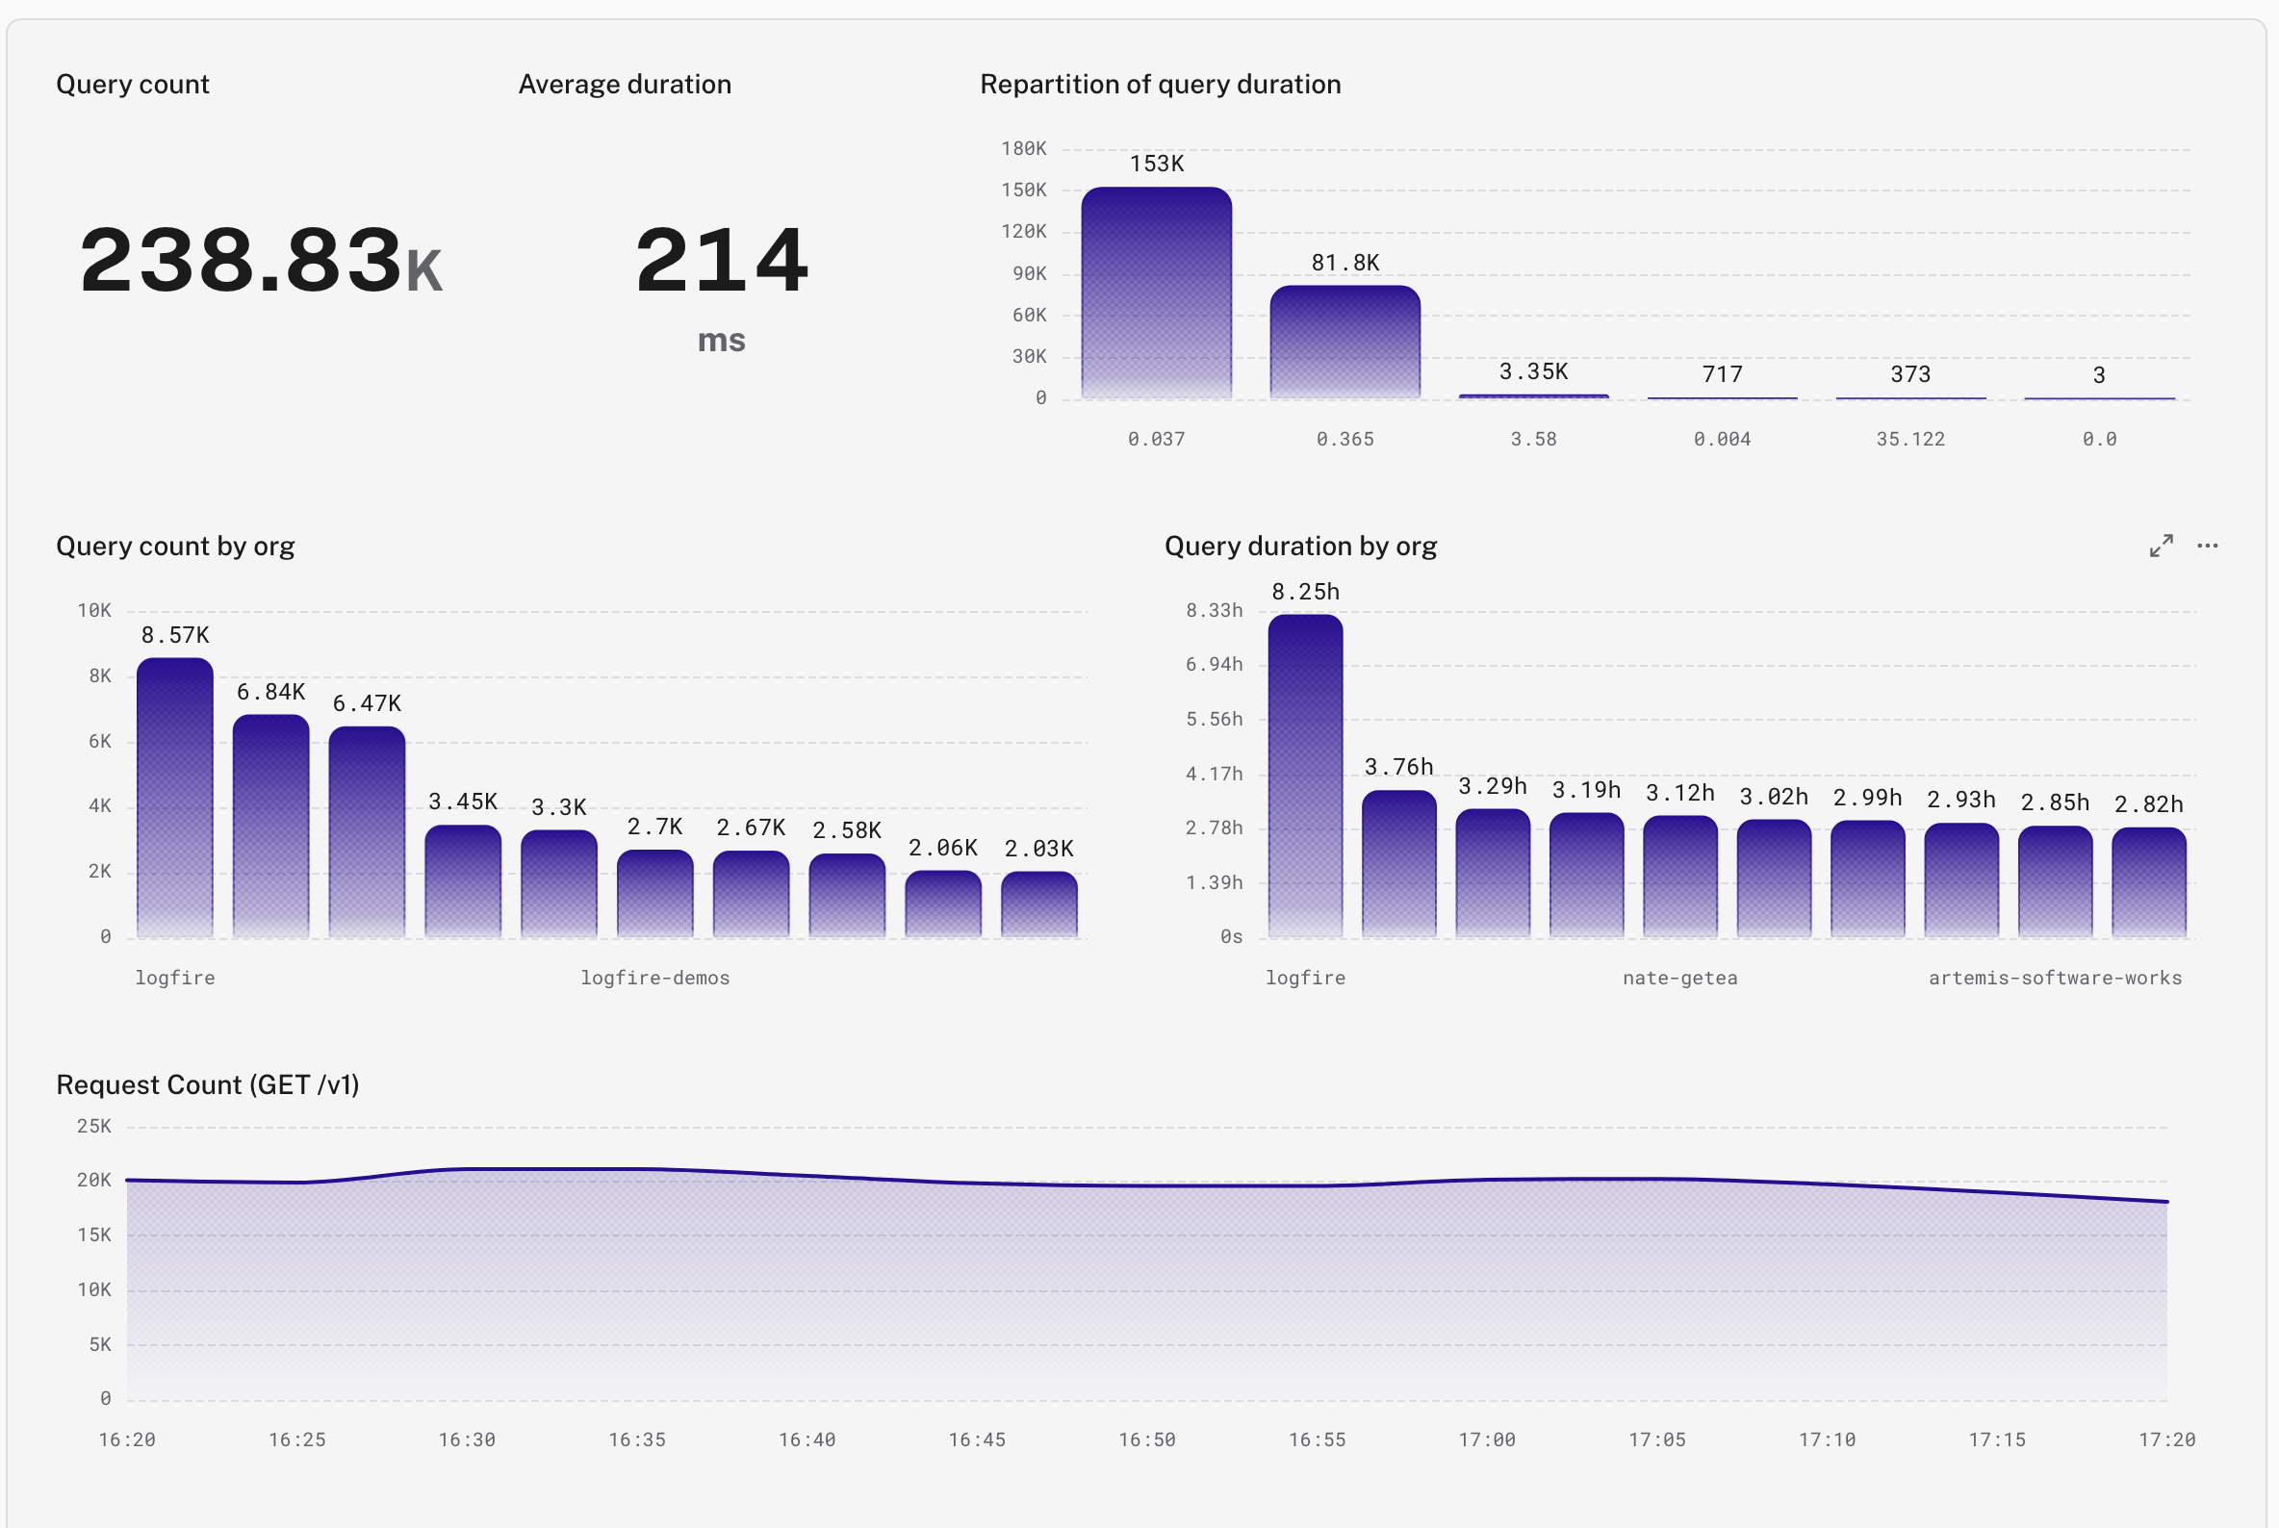Click the 2.06K query count bar

(942, 904)
